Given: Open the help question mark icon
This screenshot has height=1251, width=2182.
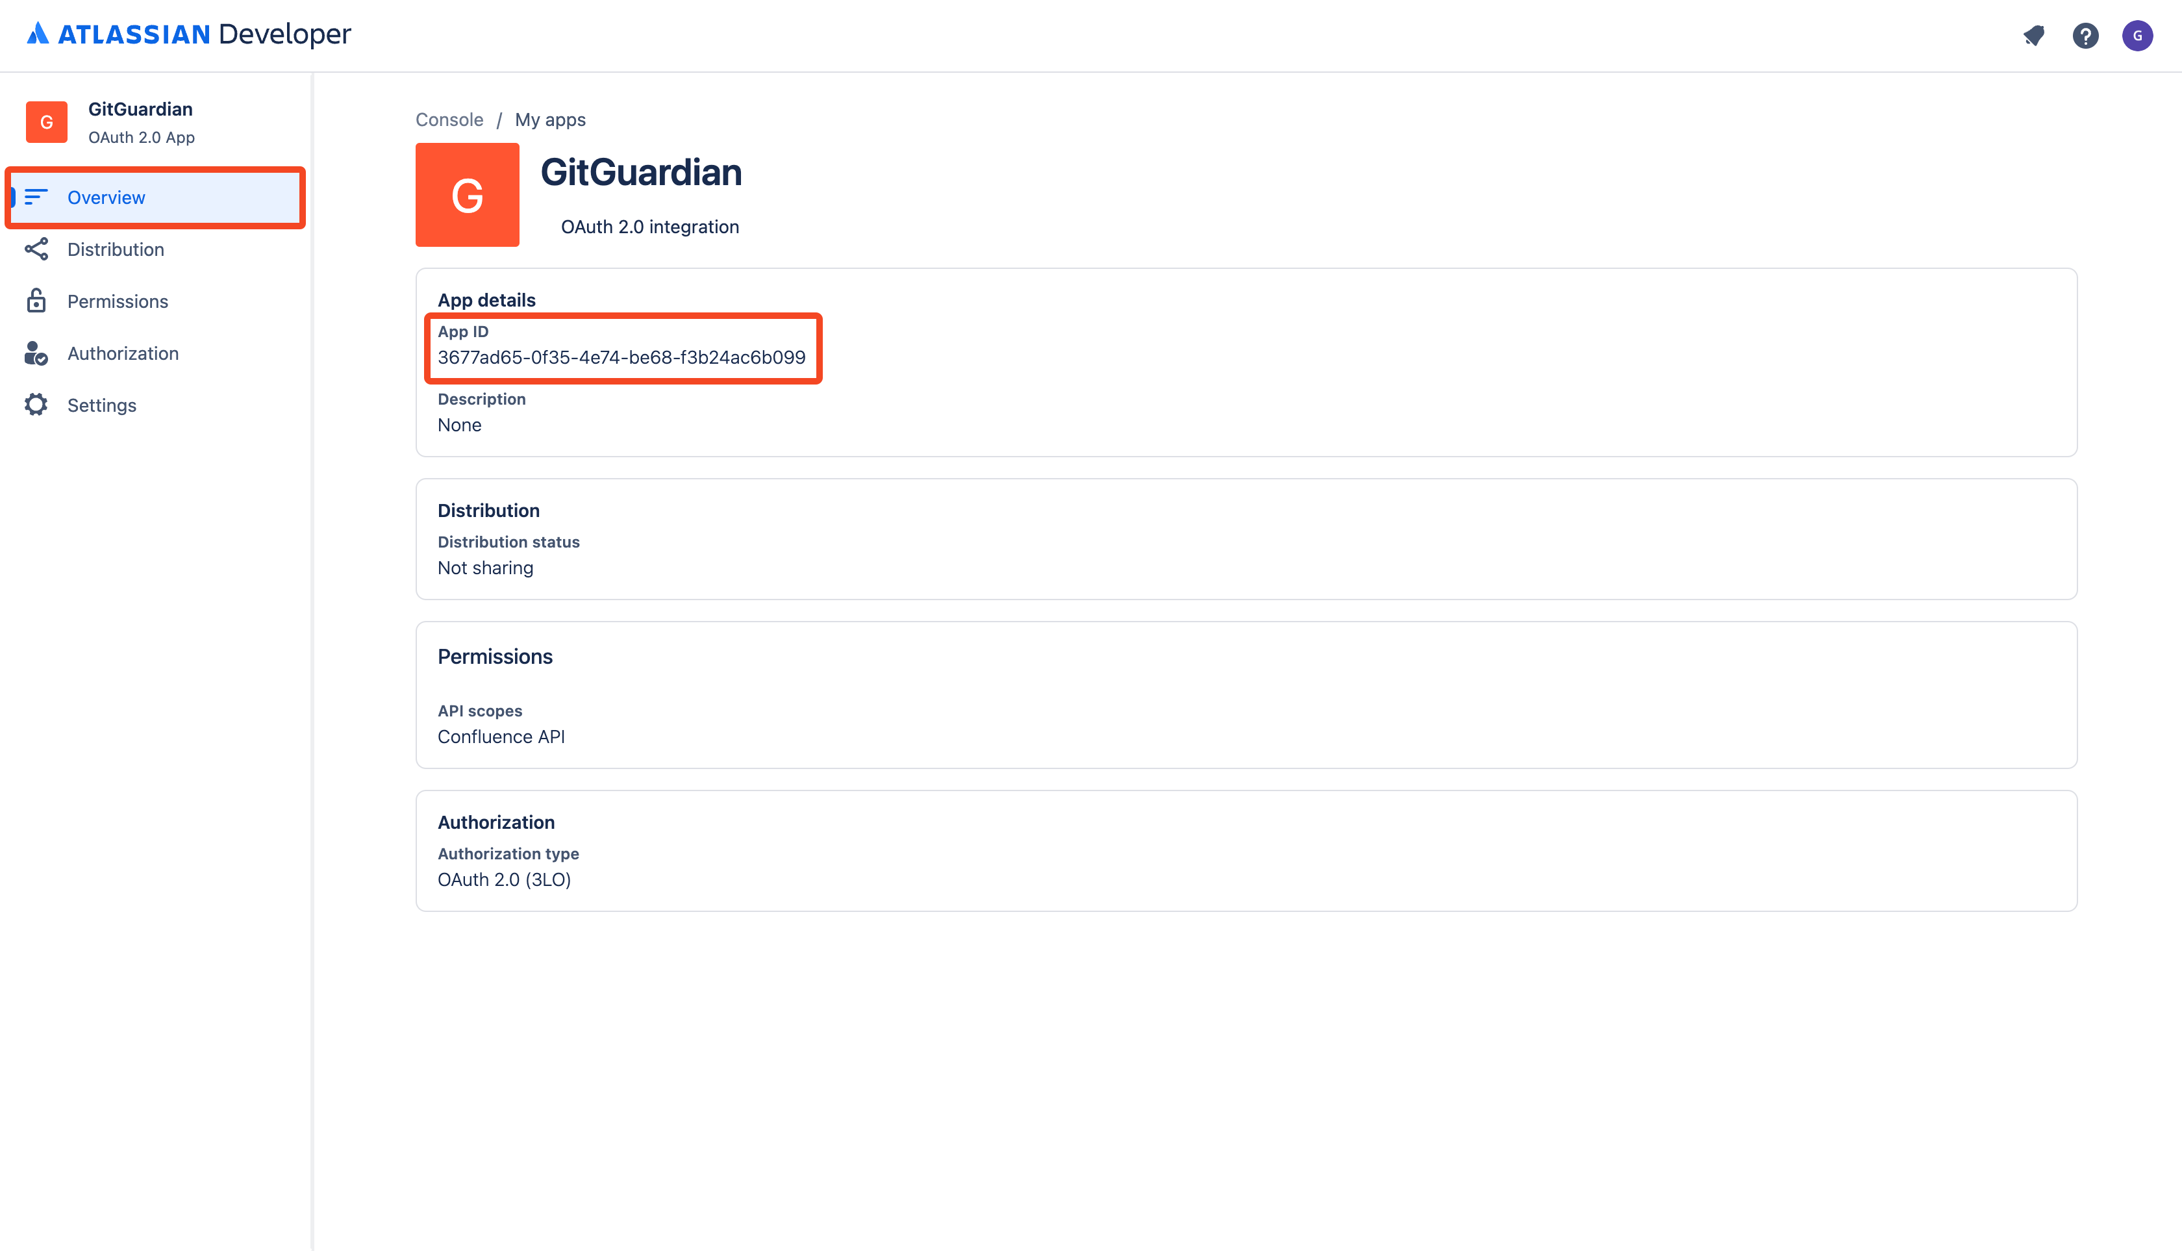Looking at the screenshot, I should click(x=2085, y=35).
